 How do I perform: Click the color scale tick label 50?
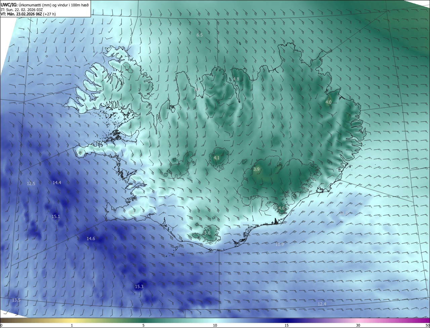click(427, 325)
